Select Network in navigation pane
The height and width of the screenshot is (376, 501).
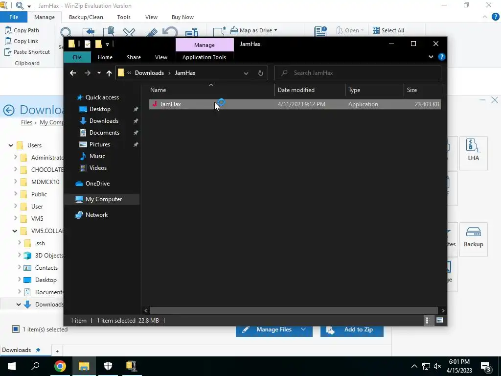pyautogui.click(x=96, y=215)
